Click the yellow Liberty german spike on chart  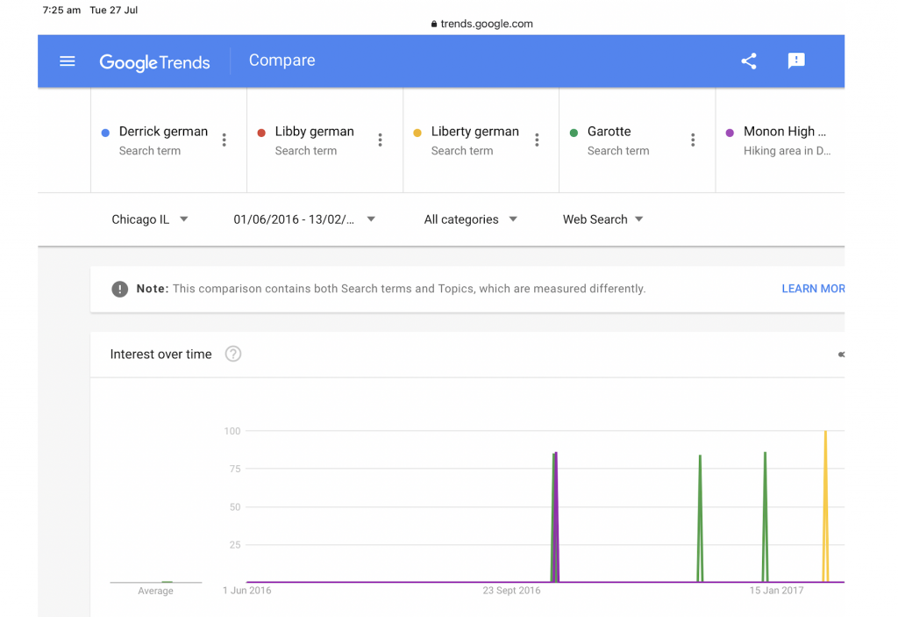click(x=825, y=491)
